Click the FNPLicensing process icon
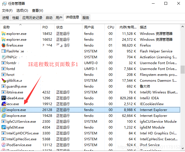The image size is (185, 152). (4, 57)
